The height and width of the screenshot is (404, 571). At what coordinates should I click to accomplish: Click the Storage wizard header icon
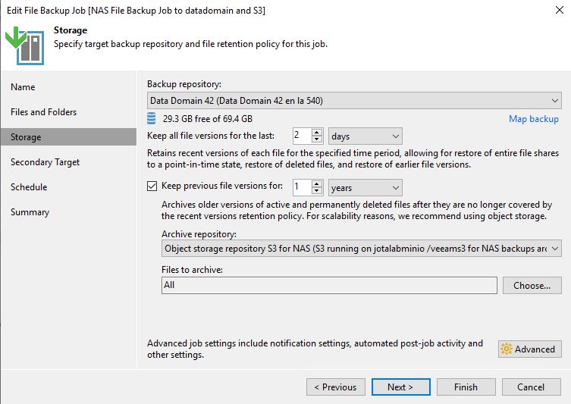point(24,45)
